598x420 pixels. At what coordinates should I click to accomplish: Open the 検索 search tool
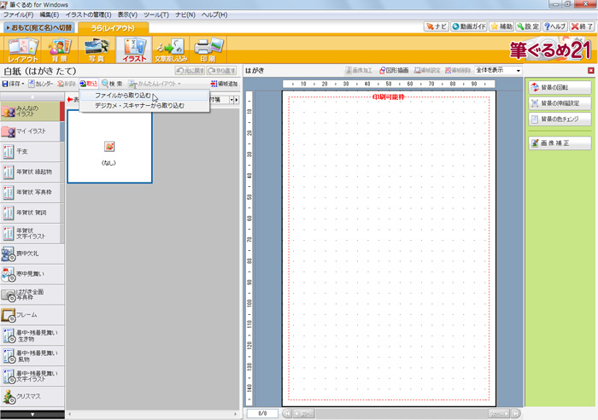coord(112,84)
